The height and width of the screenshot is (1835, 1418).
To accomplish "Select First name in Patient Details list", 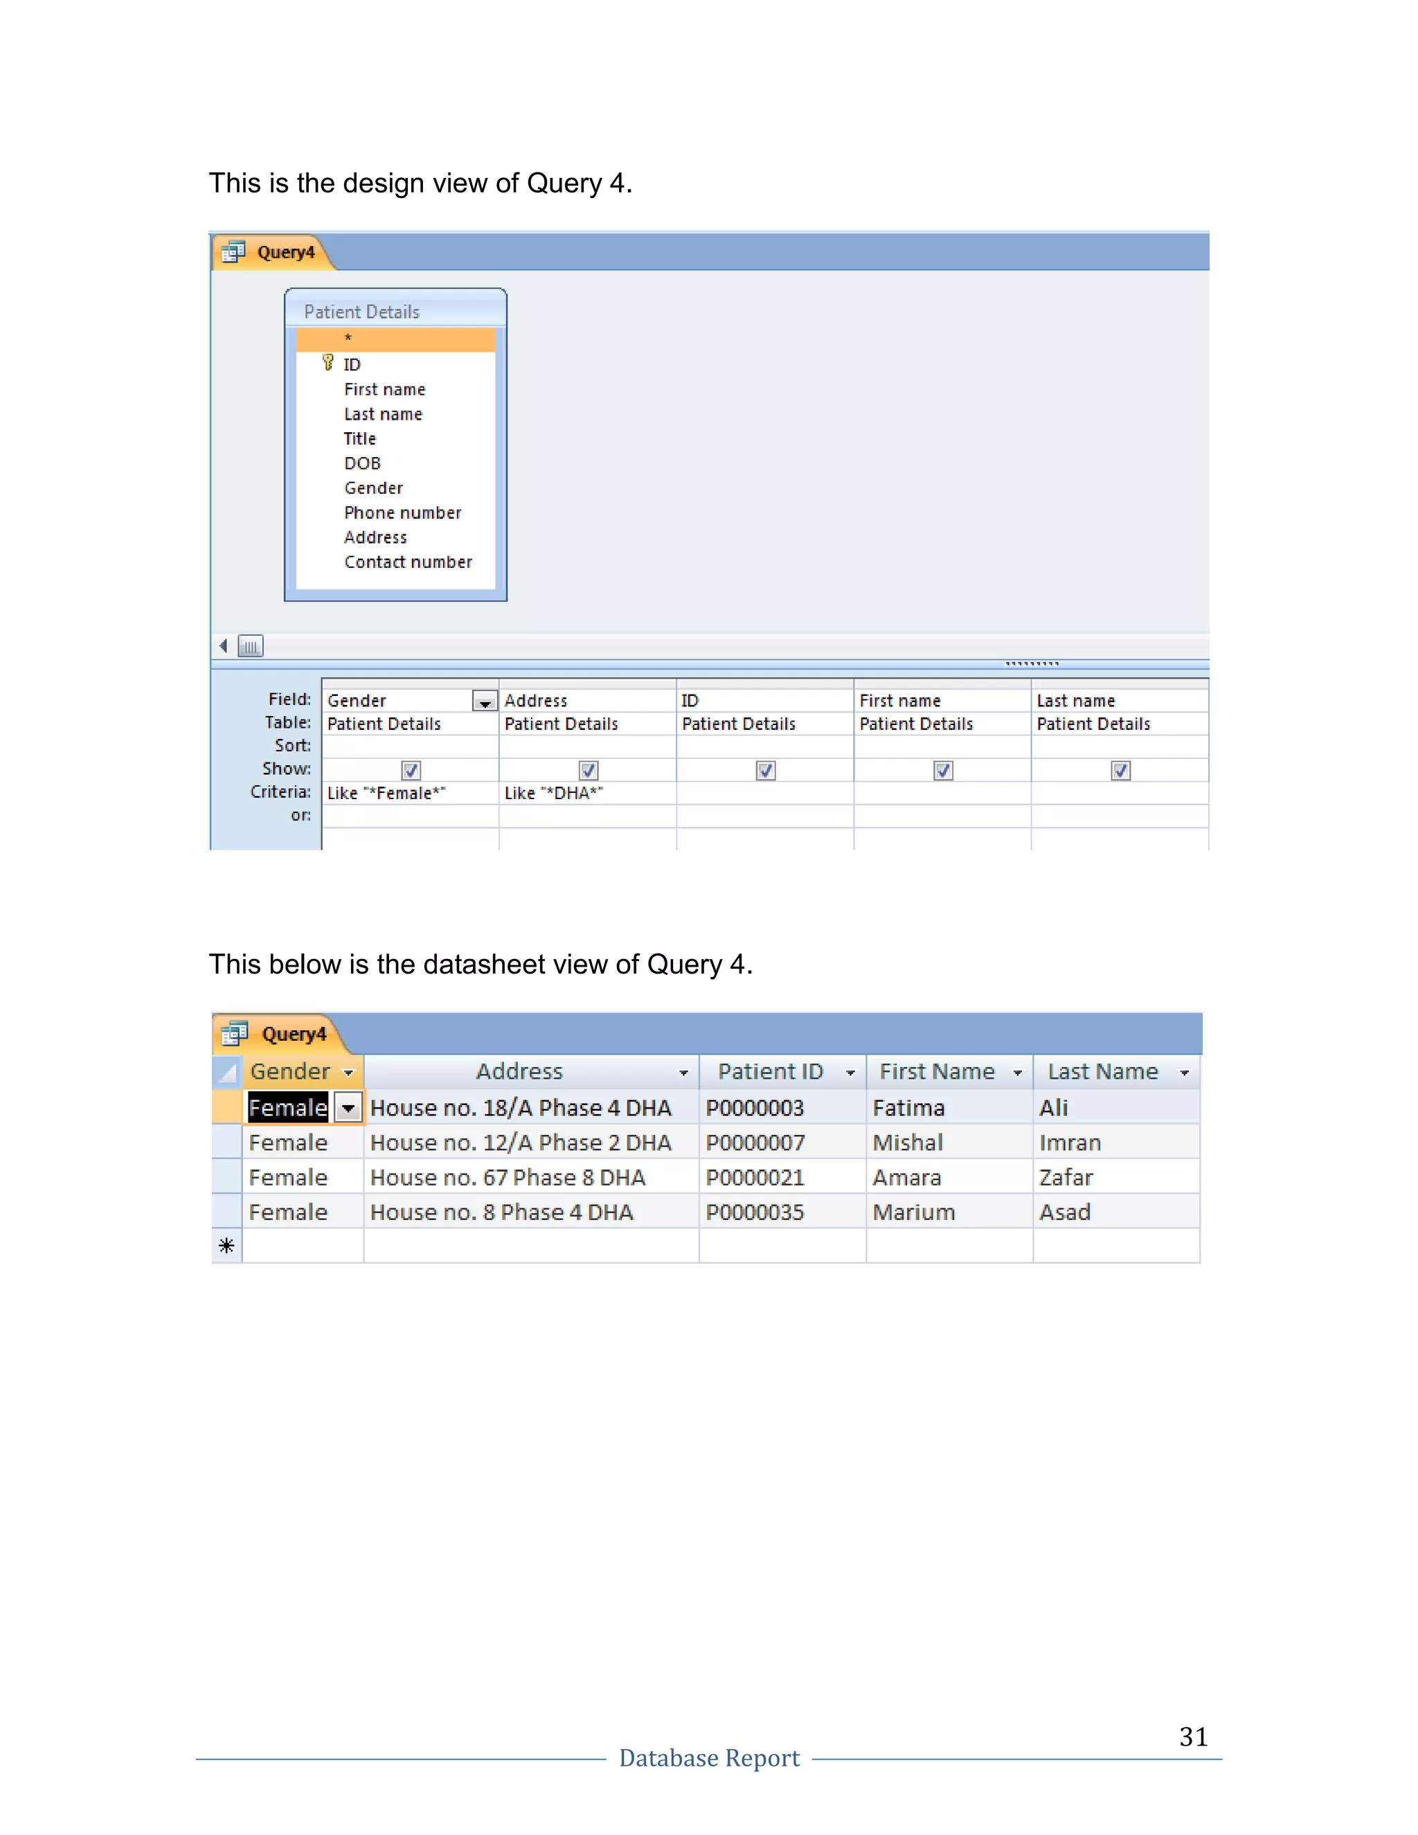I will click(395, 389).
